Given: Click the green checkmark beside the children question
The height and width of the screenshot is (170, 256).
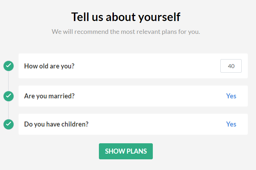Looking at the screenshot, I should [9, 124].
